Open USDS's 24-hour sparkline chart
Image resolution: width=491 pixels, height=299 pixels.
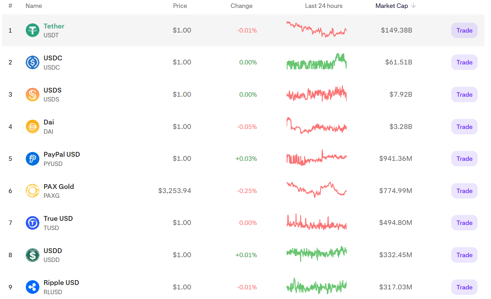coord(316,93)
